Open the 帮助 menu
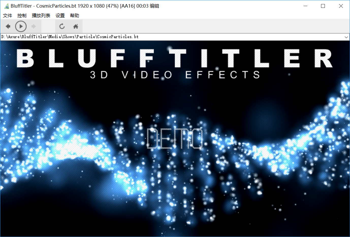 click(74, 15)
